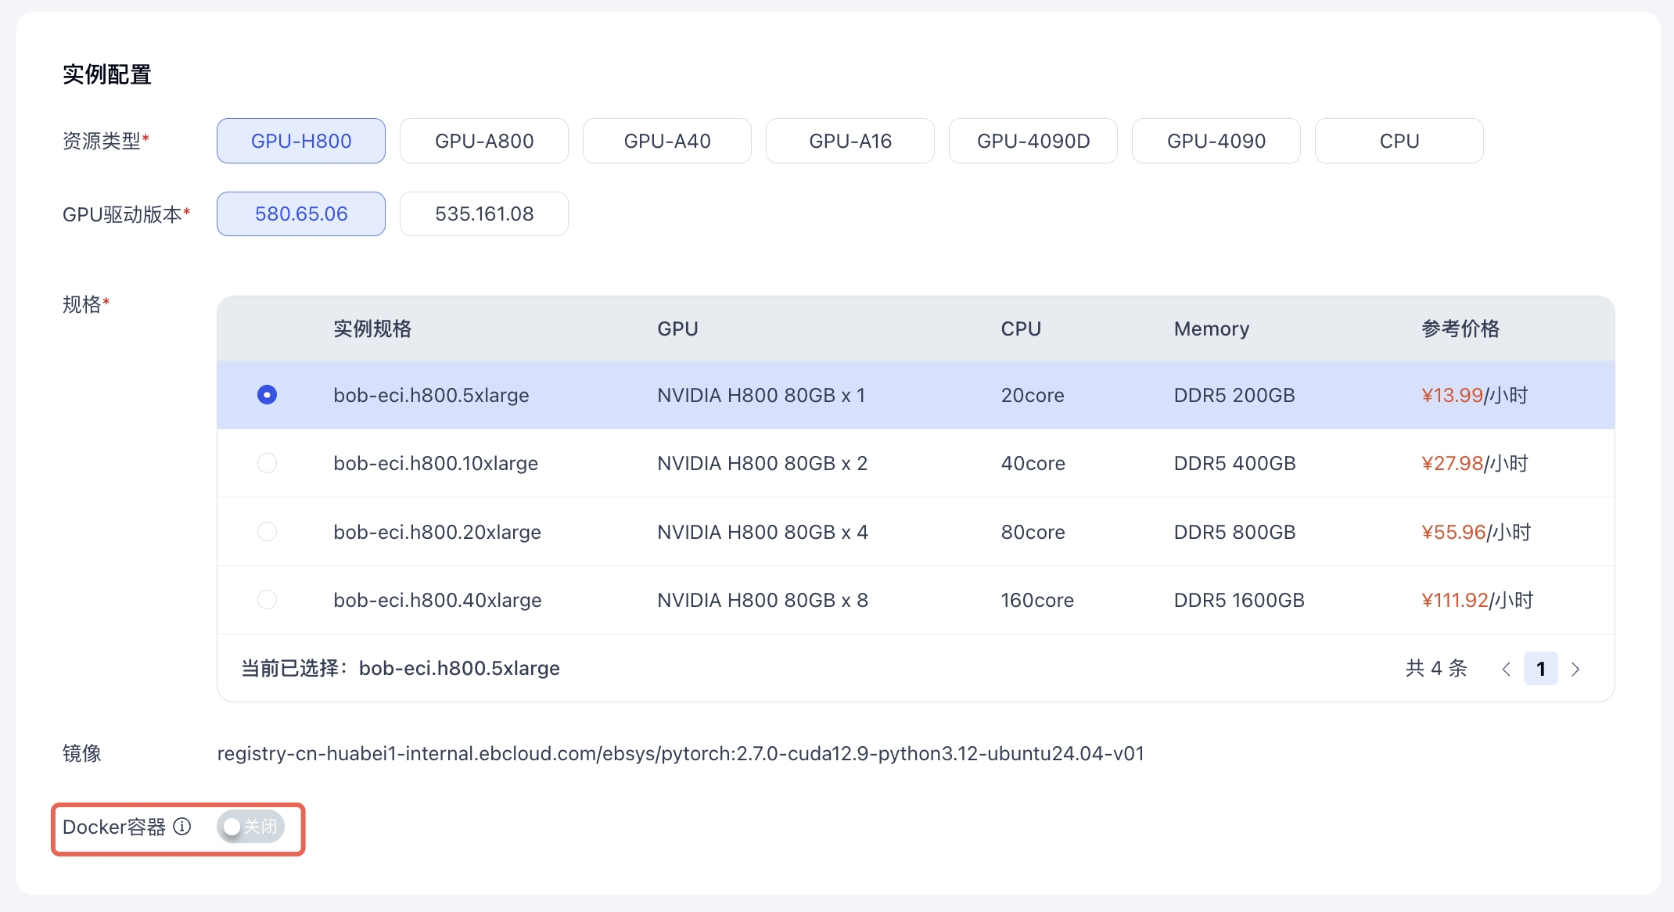The width and height of the screenshot is (1674, 912).
Task: Click the Docker容器 info icon
Action: (182, 827)
